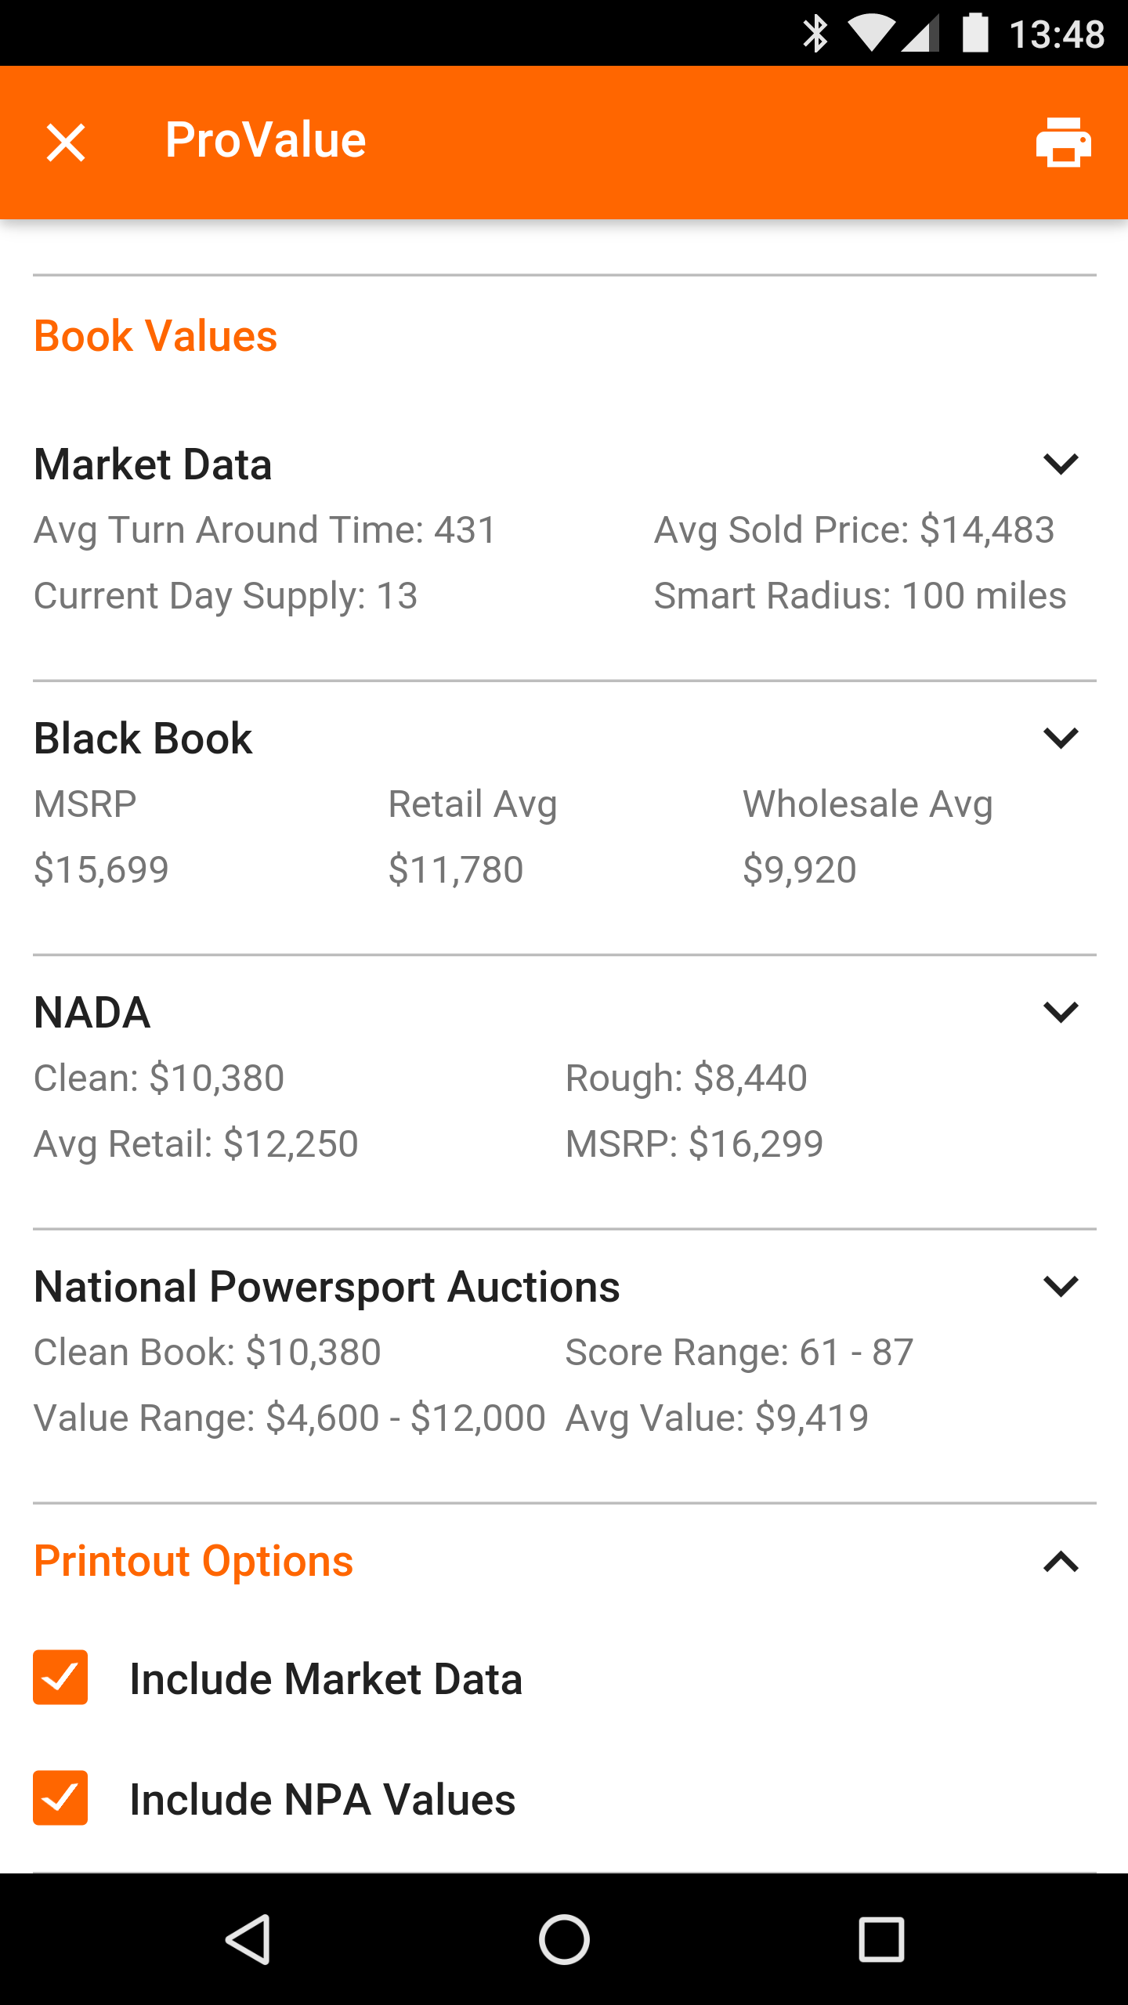
Task: Tap the Bluetooth status icon
Action: pos(815,34)
